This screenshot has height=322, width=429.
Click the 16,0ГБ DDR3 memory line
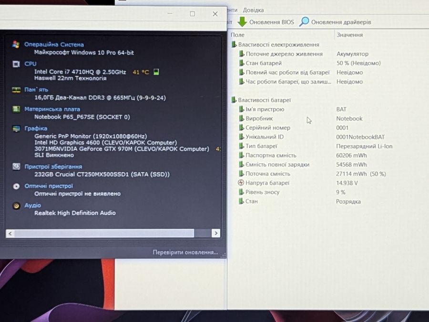click(100, 98)
